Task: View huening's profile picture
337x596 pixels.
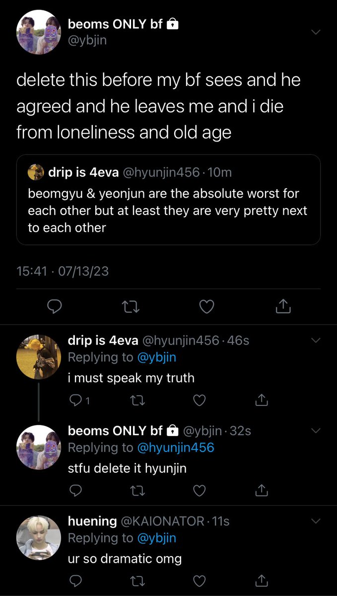Action: pos(38,537)
